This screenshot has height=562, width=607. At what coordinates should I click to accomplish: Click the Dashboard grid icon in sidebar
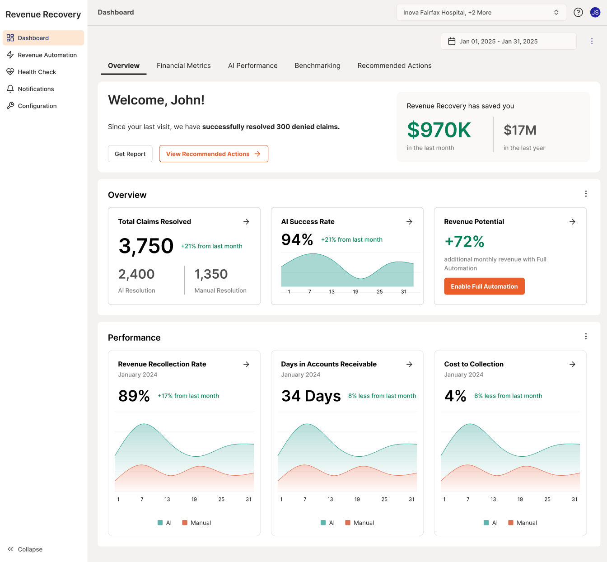point(10,38)
